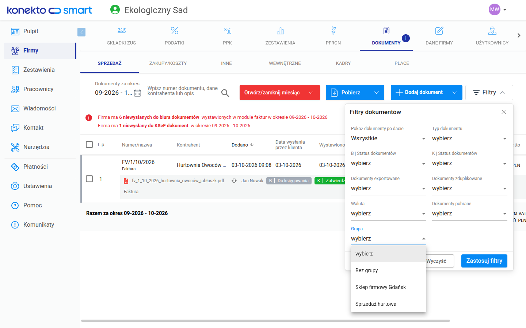
Task: Select Bez grupy option in Grupa list
Action: coord(389,270)
